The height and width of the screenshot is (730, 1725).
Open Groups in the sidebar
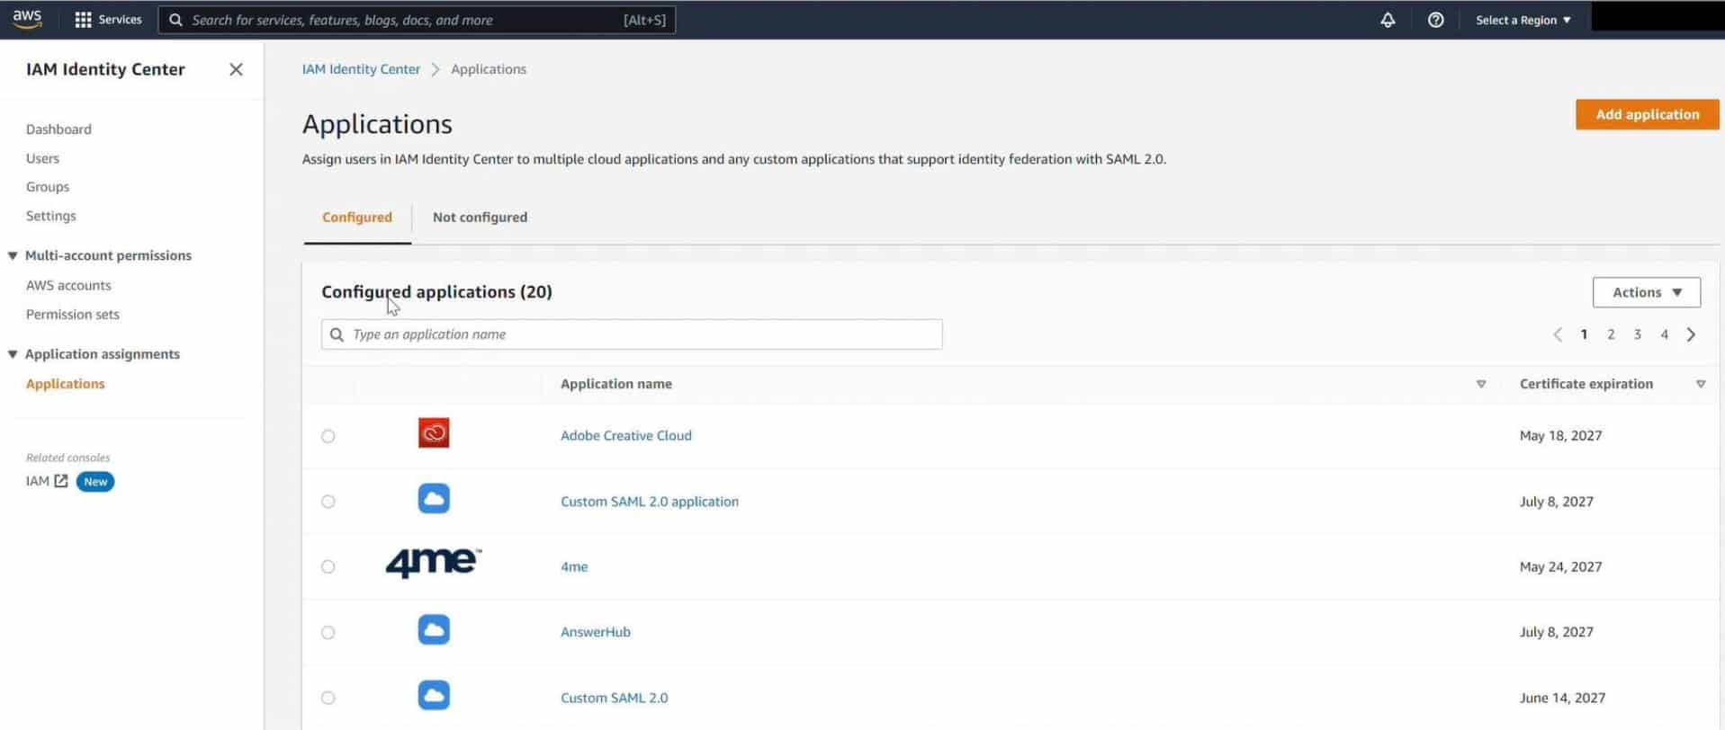(48, 187)
